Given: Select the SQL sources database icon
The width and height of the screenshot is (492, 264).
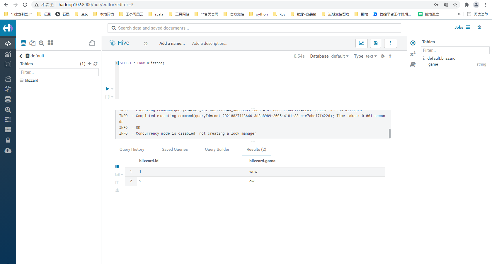Looking at the screenshot, I should (23, 43).
